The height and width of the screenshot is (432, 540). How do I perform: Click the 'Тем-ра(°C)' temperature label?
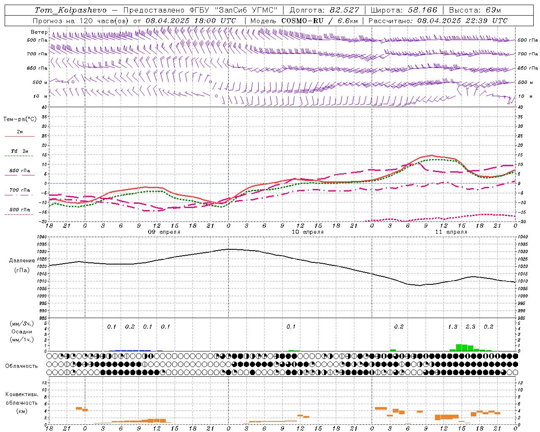click(20, 119)
